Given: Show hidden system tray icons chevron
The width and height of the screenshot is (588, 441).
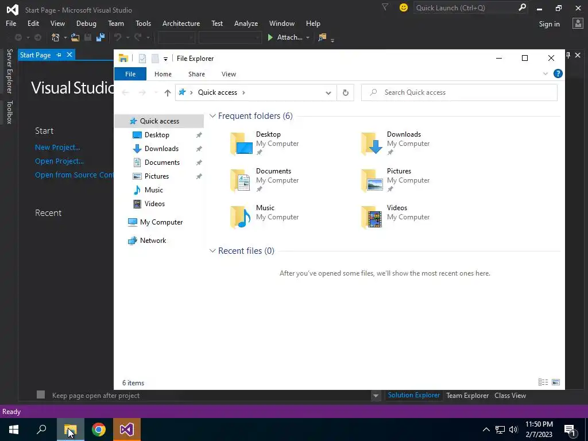Looking at the screenshot, I should [486, 430].
